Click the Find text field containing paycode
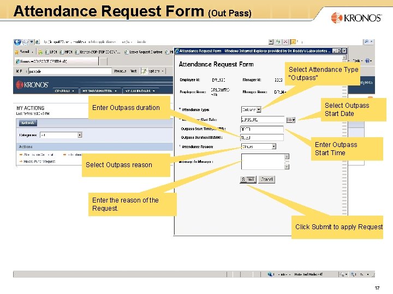This screenshot has width=393, height=294. tap(70, 71)
